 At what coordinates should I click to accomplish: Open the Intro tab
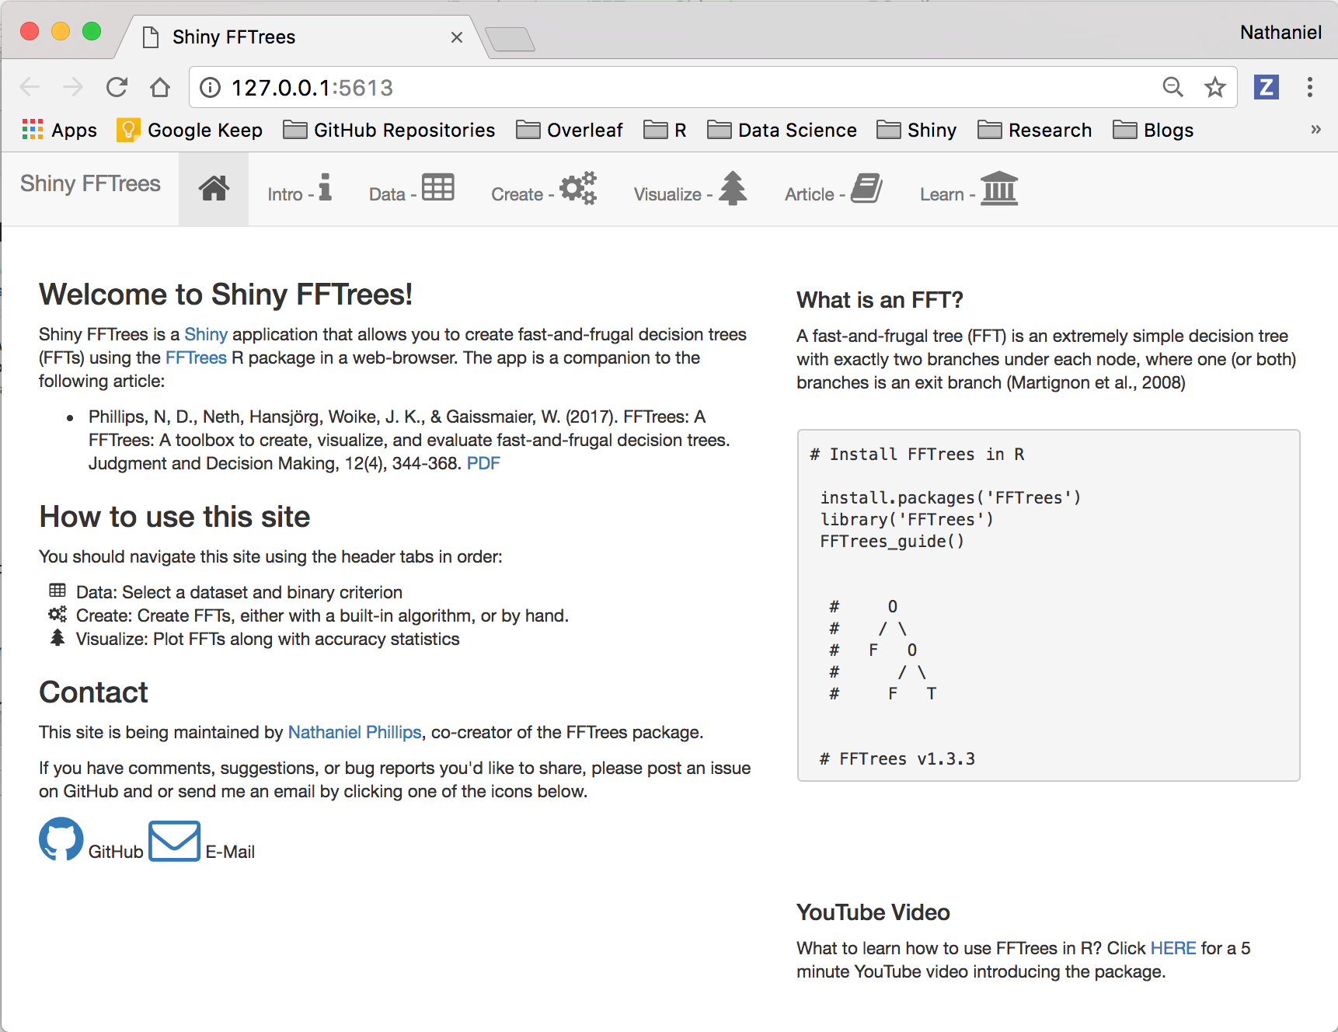(x=300, y=188)
